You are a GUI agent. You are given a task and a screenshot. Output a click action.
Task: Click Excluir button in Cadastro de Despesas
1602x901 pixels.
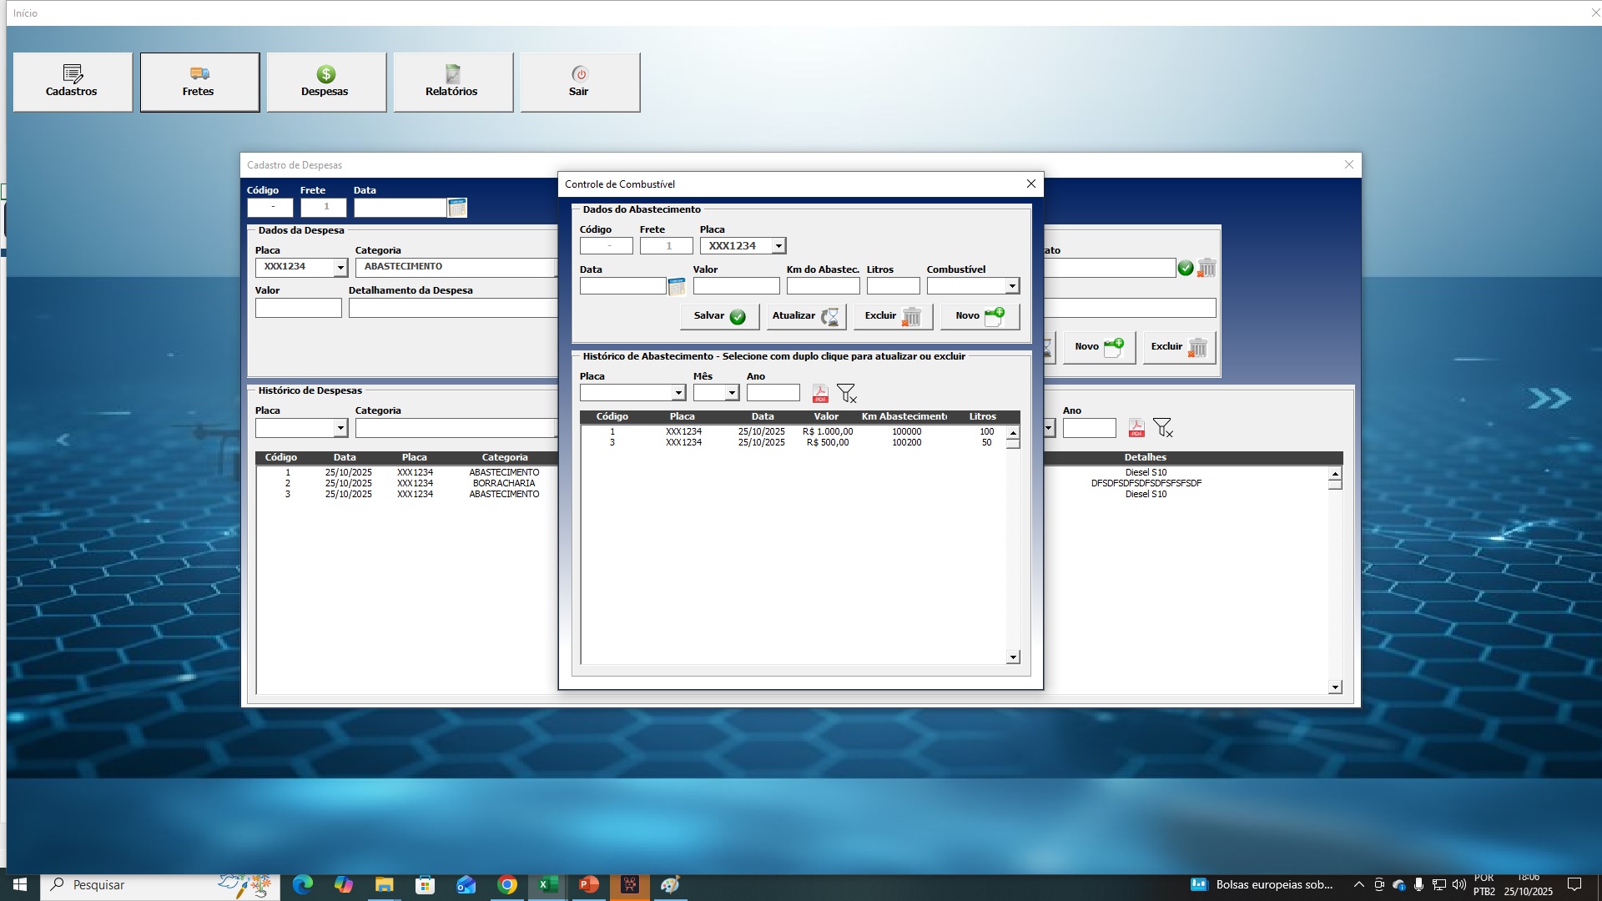click(x=1179, y=347)
